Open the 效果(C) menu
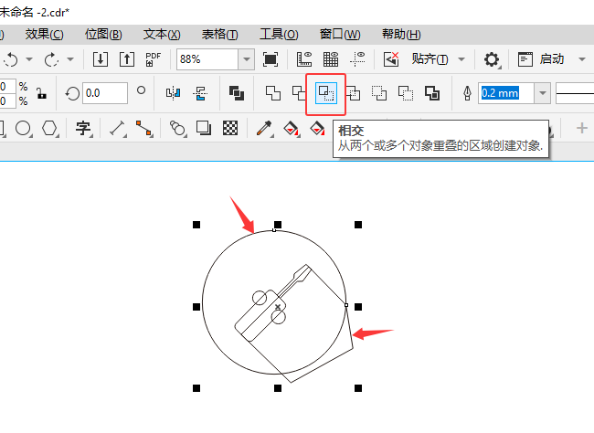 point(45,35)
